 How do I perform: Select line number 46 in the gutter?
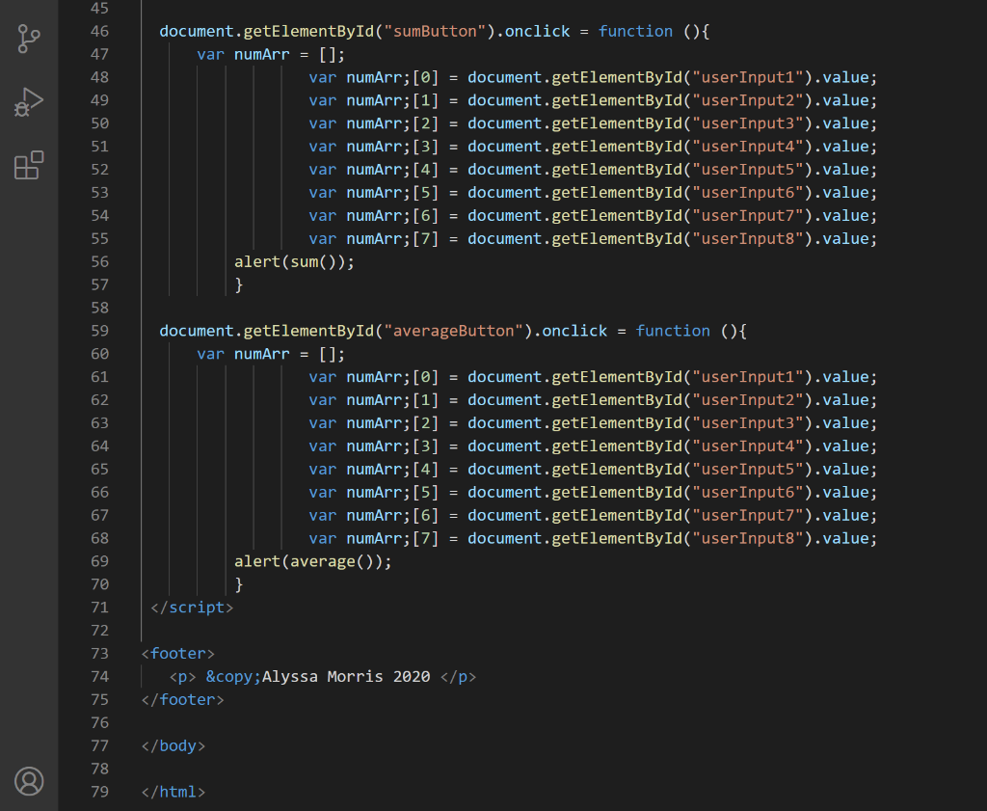tap(99, 31)
